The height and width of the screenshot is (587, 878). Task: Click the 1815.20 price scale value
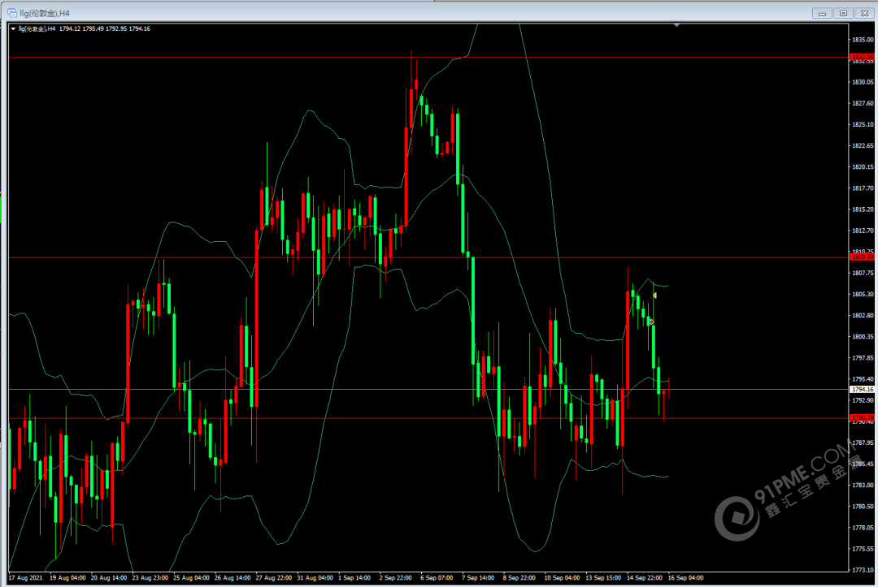(x=863, y=209)
